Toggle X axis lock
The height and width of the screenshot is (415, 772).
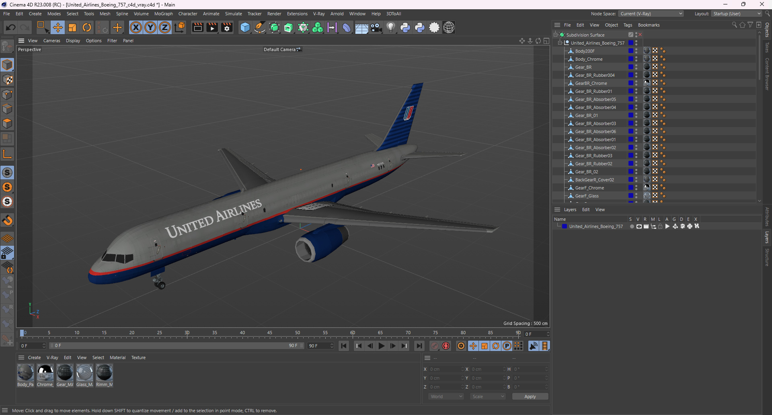(x=136, y=27)
